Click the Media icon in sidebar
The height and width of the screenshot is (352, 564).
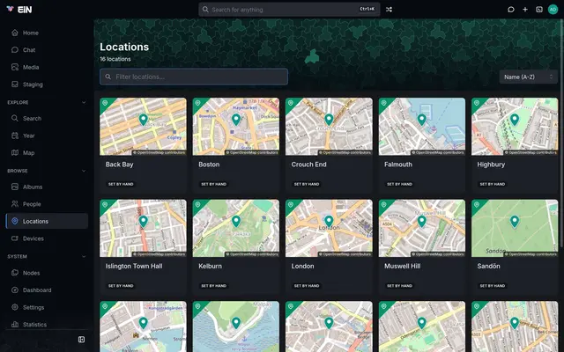(x=15, y=67)
